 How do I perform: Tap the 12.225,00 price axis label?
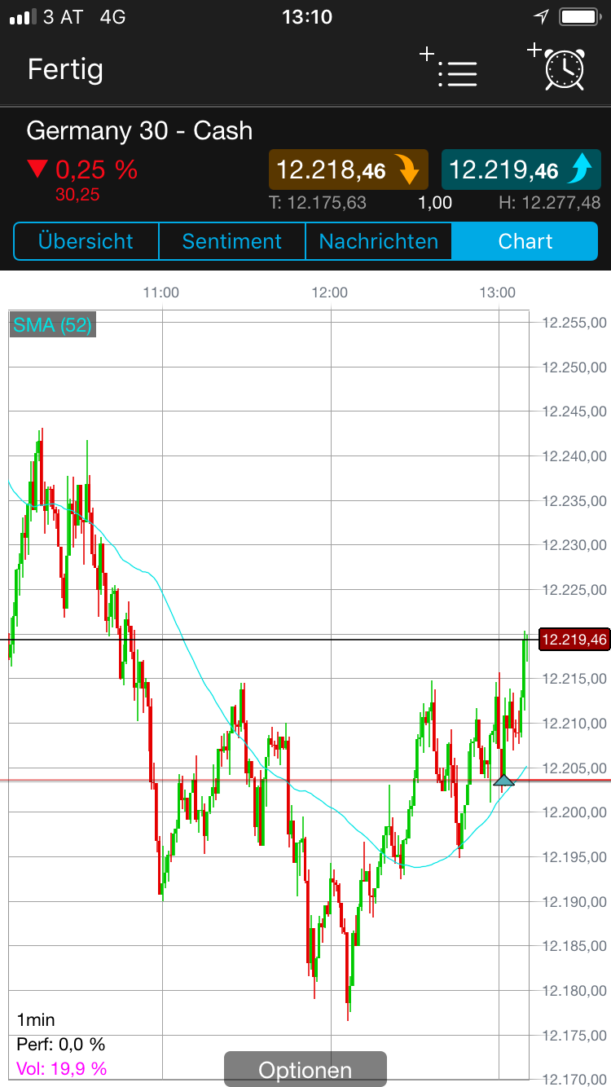[574, 590]
